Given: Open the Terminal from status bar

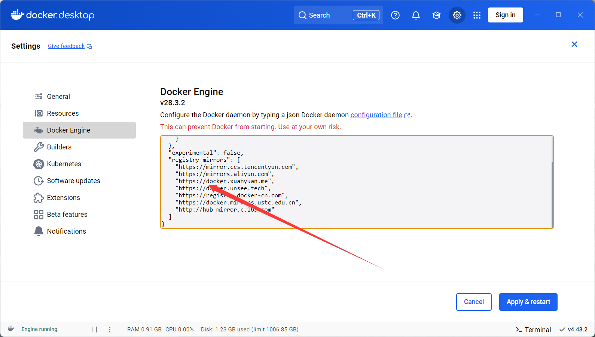Looking at the screenshot, I should click(x=533, y=330).
